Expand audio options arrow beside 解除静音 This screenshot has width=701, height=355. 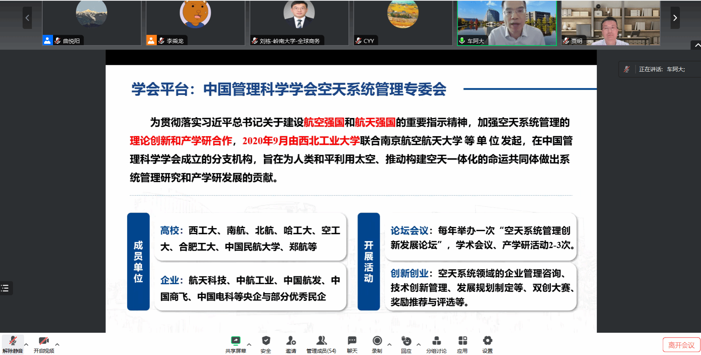26,345
